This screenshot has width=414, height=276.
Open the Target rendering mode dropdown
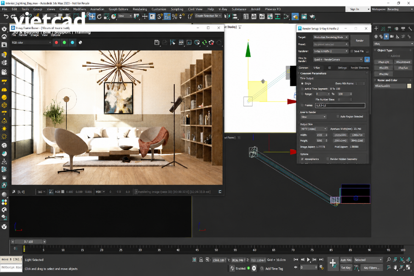pos(331,37)
